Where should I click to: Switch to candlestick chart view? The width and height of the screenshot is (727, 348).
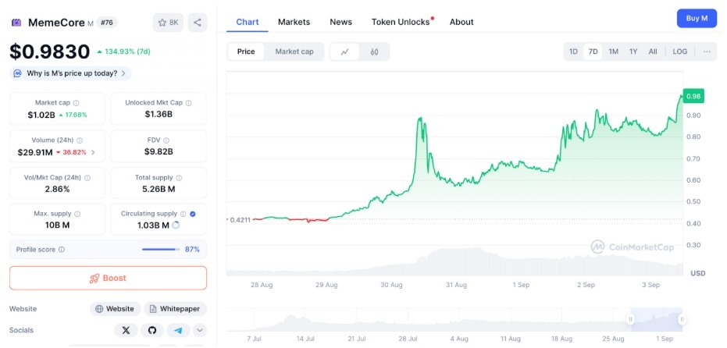374,52
